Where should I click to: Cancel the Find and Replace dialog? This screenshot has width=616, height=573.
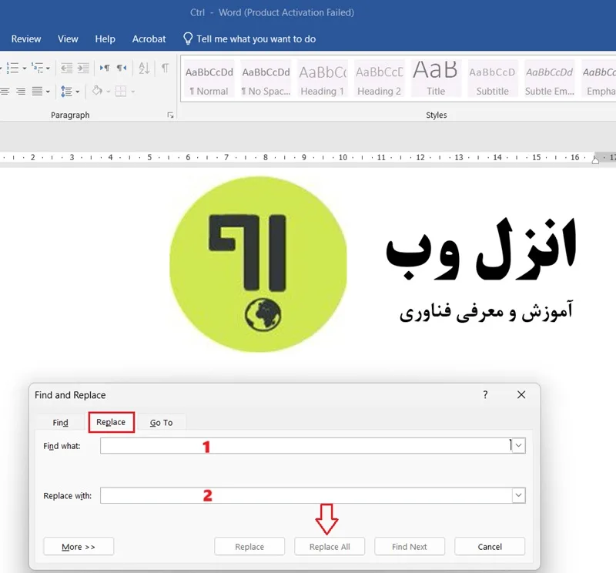tap(490, 547)
